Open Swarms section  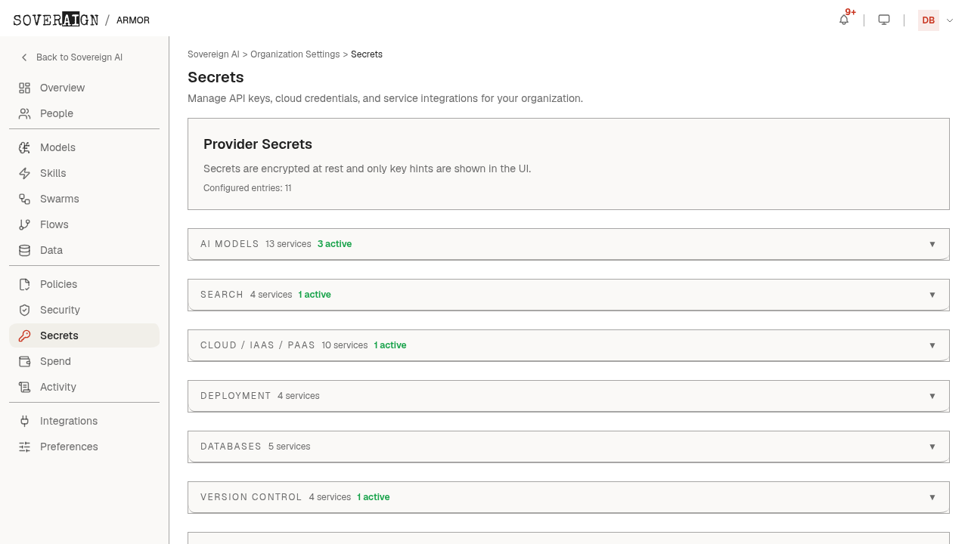(x=84, y=199)
